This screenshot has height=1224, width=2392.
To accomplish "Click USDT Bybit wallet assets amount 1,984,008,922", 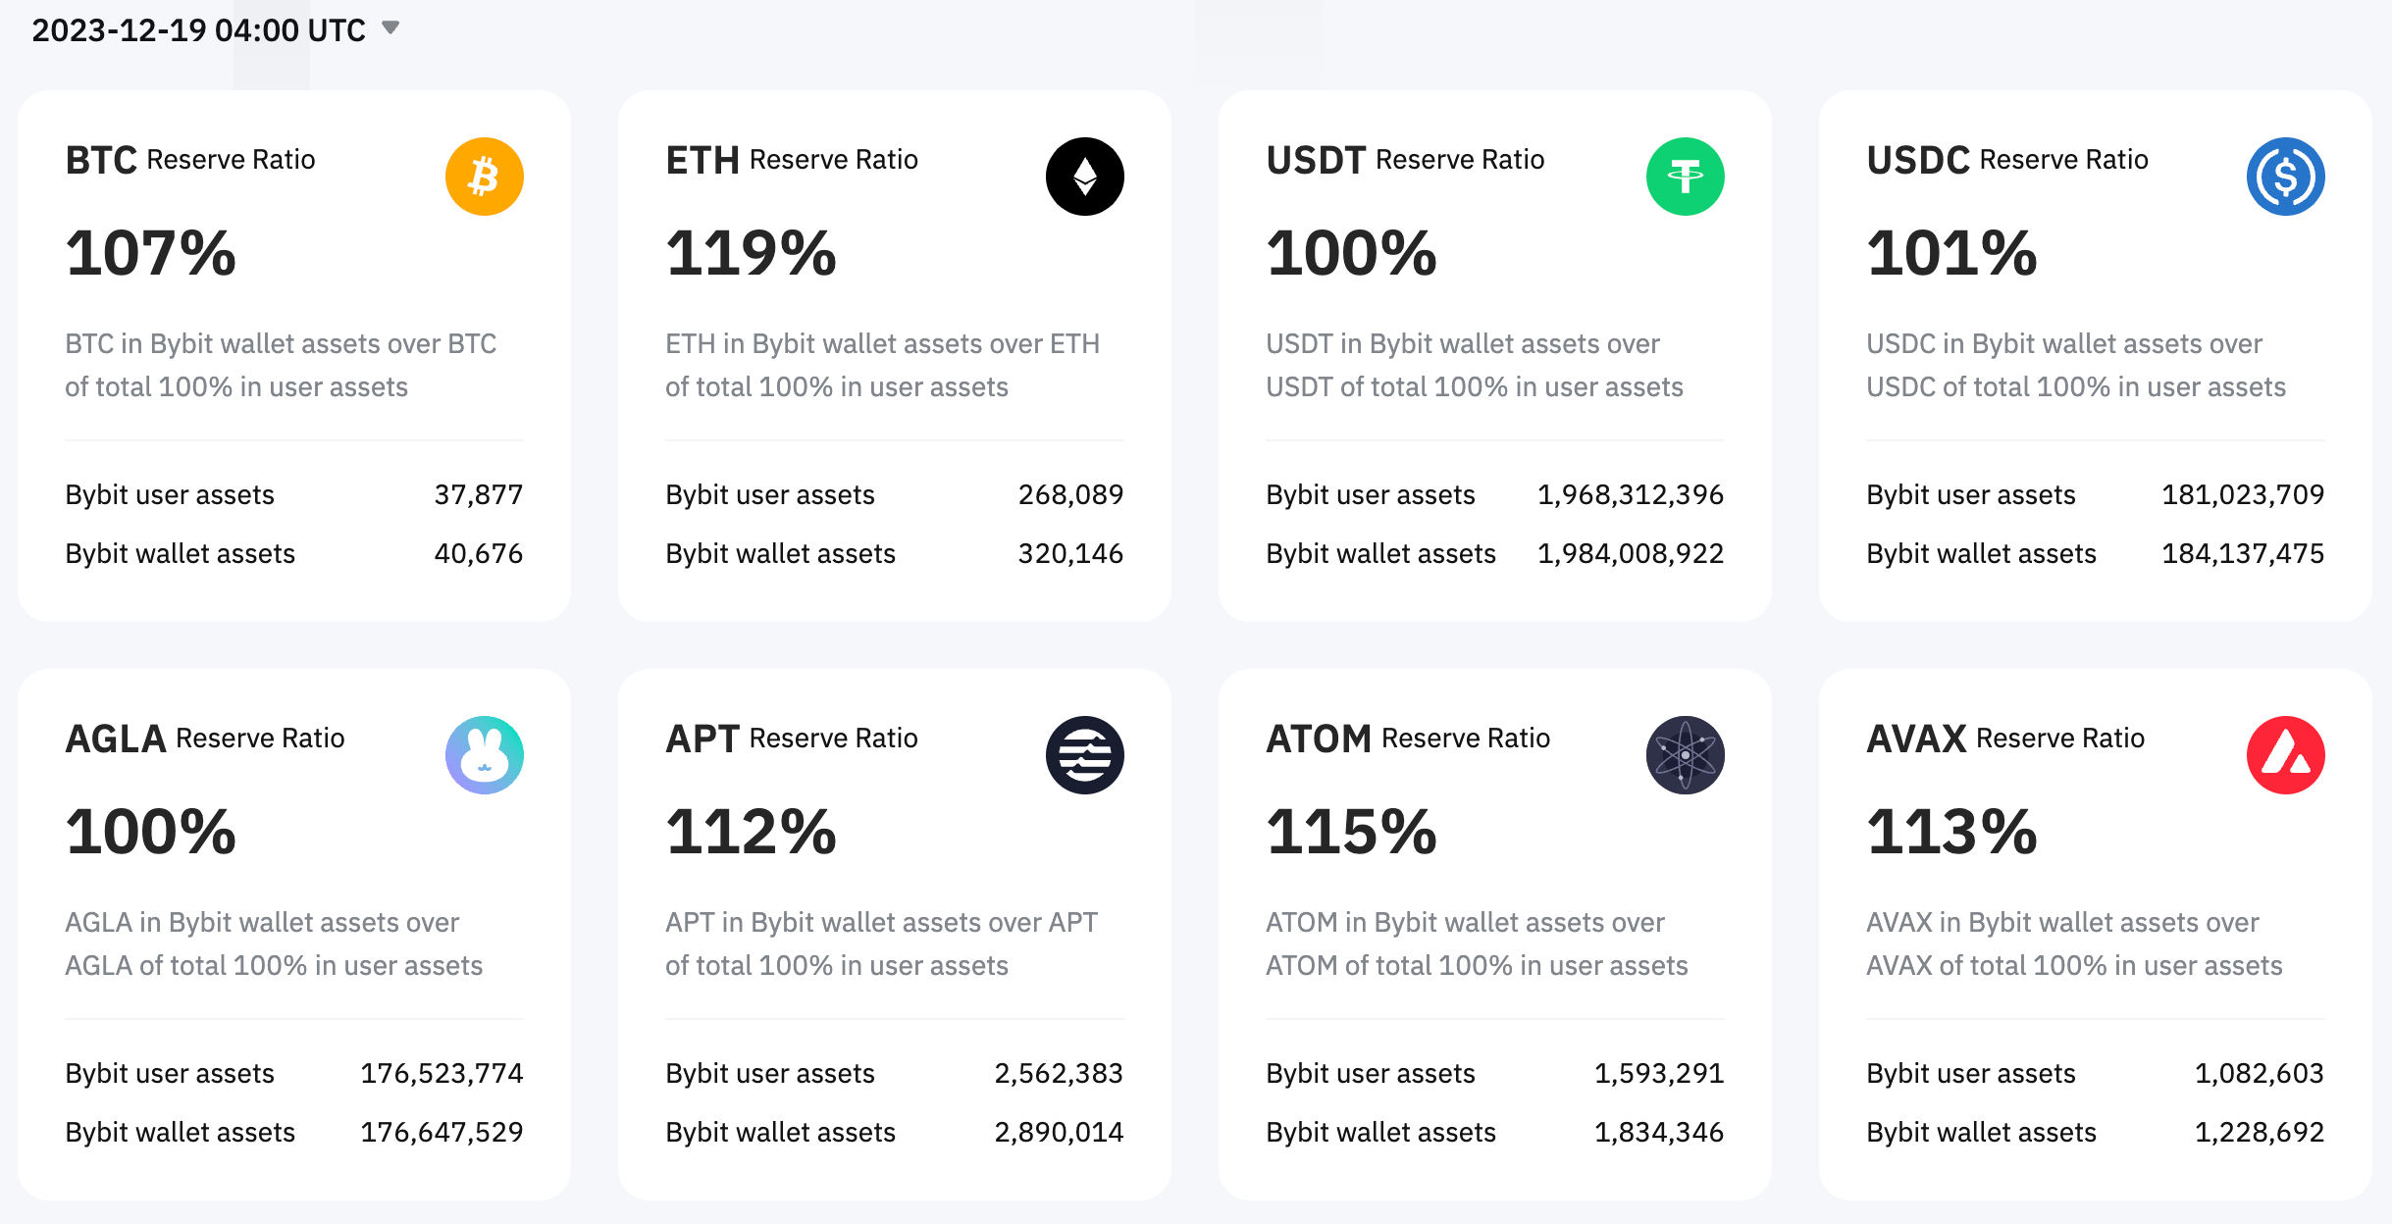I will tap(1630, 554).
